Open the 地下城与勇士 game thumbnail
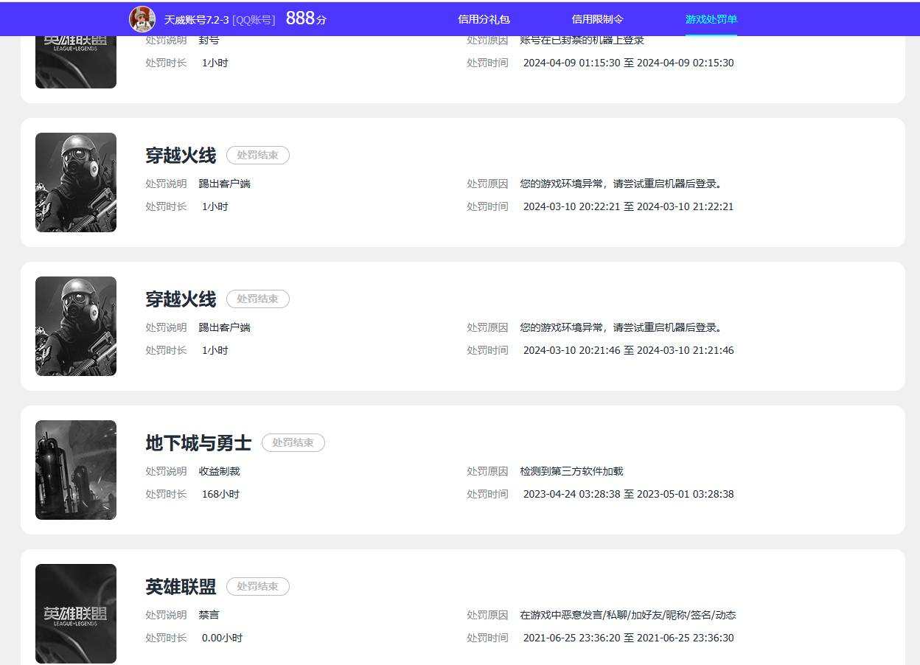Viewport: 920px width, 665px height. (76, 470)
